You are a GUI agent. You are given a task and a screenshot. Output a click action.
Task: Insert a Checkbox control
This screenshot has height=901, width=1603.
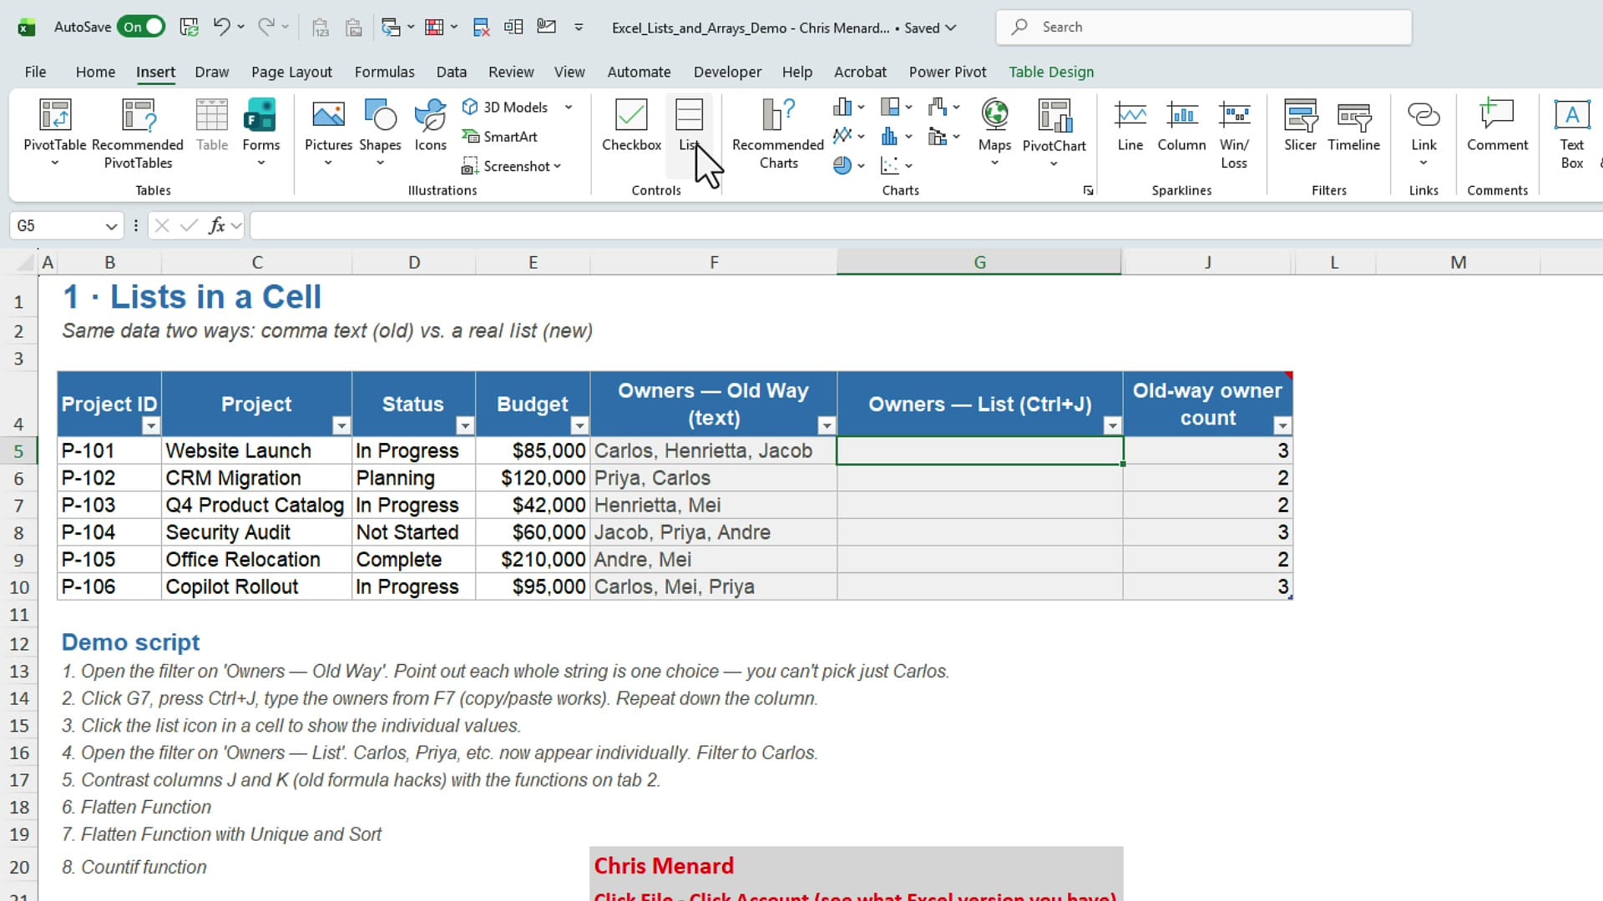point(631,125)
